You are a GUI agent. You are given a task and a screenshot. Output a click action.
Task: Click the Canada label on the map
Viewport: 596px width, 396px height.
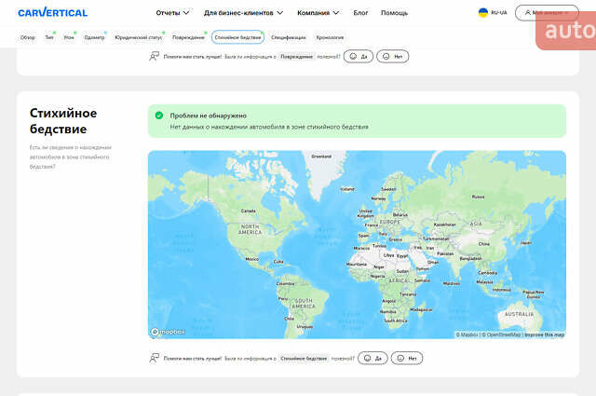point(249,211)
